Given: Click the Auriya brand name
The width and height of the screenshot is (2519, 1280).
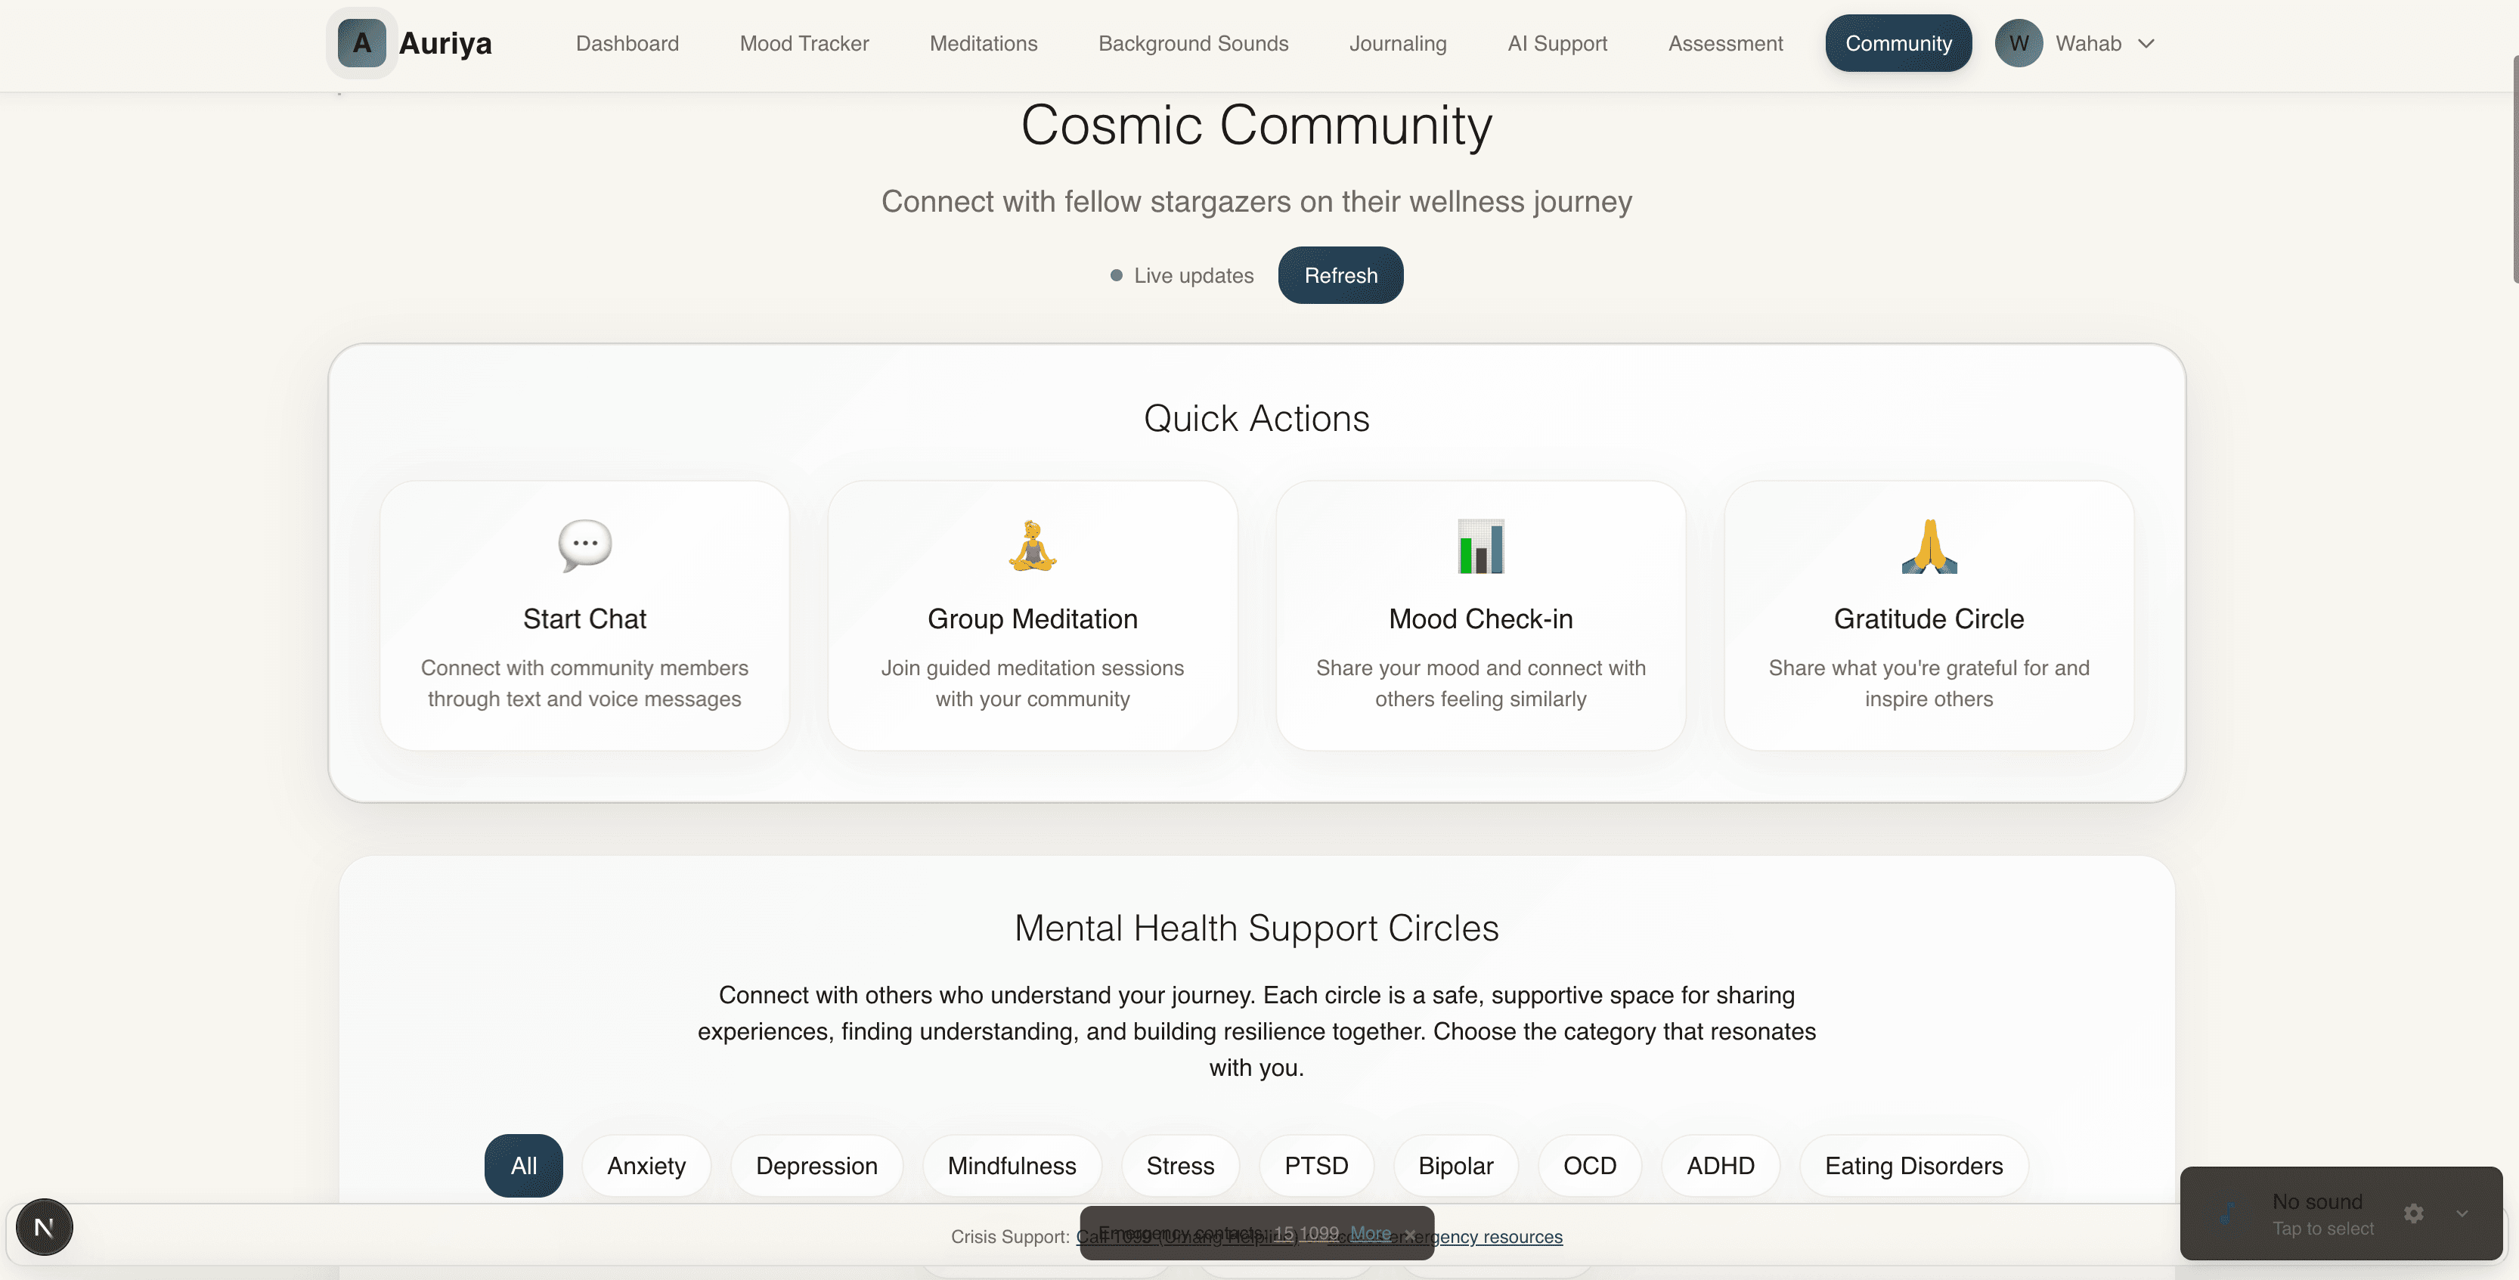Looking at the screenshot, I should [445, 43].
